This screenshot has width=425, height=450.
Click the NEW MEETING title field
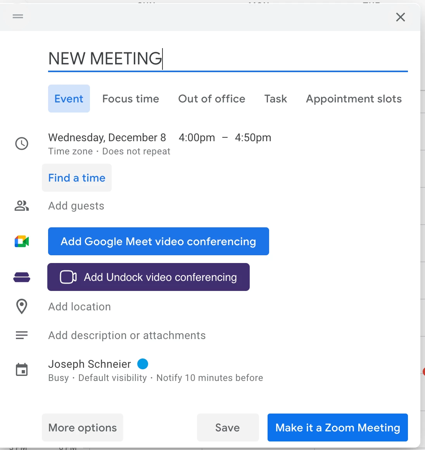228,59
